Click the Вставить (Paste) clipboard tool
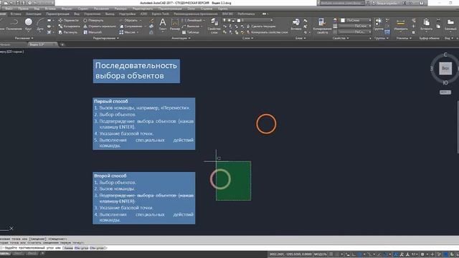The width and height of the screenshot is (459, 258). click(426, 24)
